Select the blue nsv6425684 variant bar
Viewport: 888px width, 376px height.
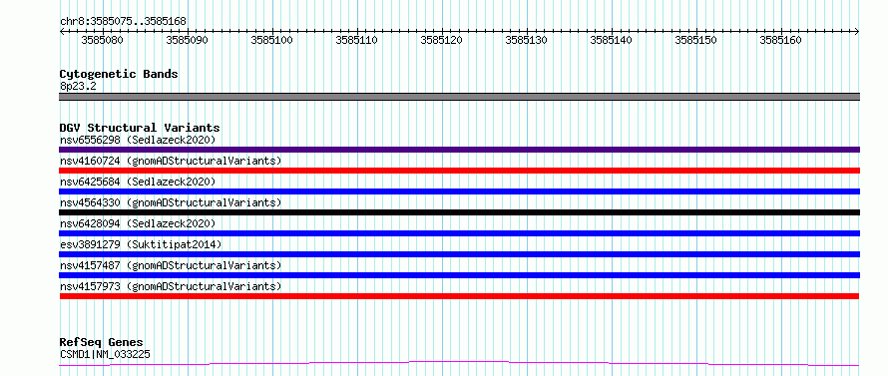459,191
